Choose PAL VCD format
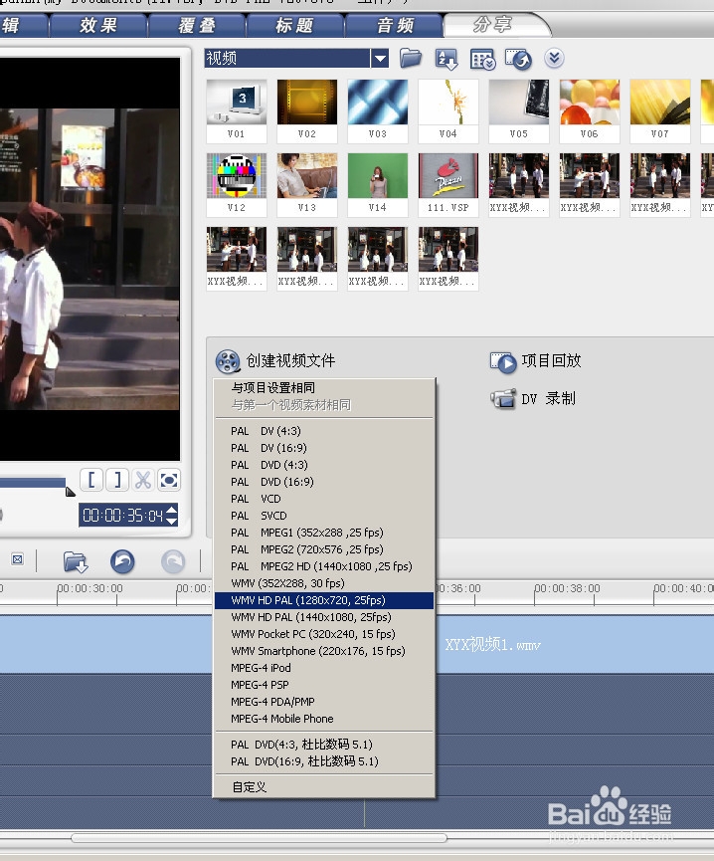This screenshot has height=861, width=714. (x=324, y=499)
